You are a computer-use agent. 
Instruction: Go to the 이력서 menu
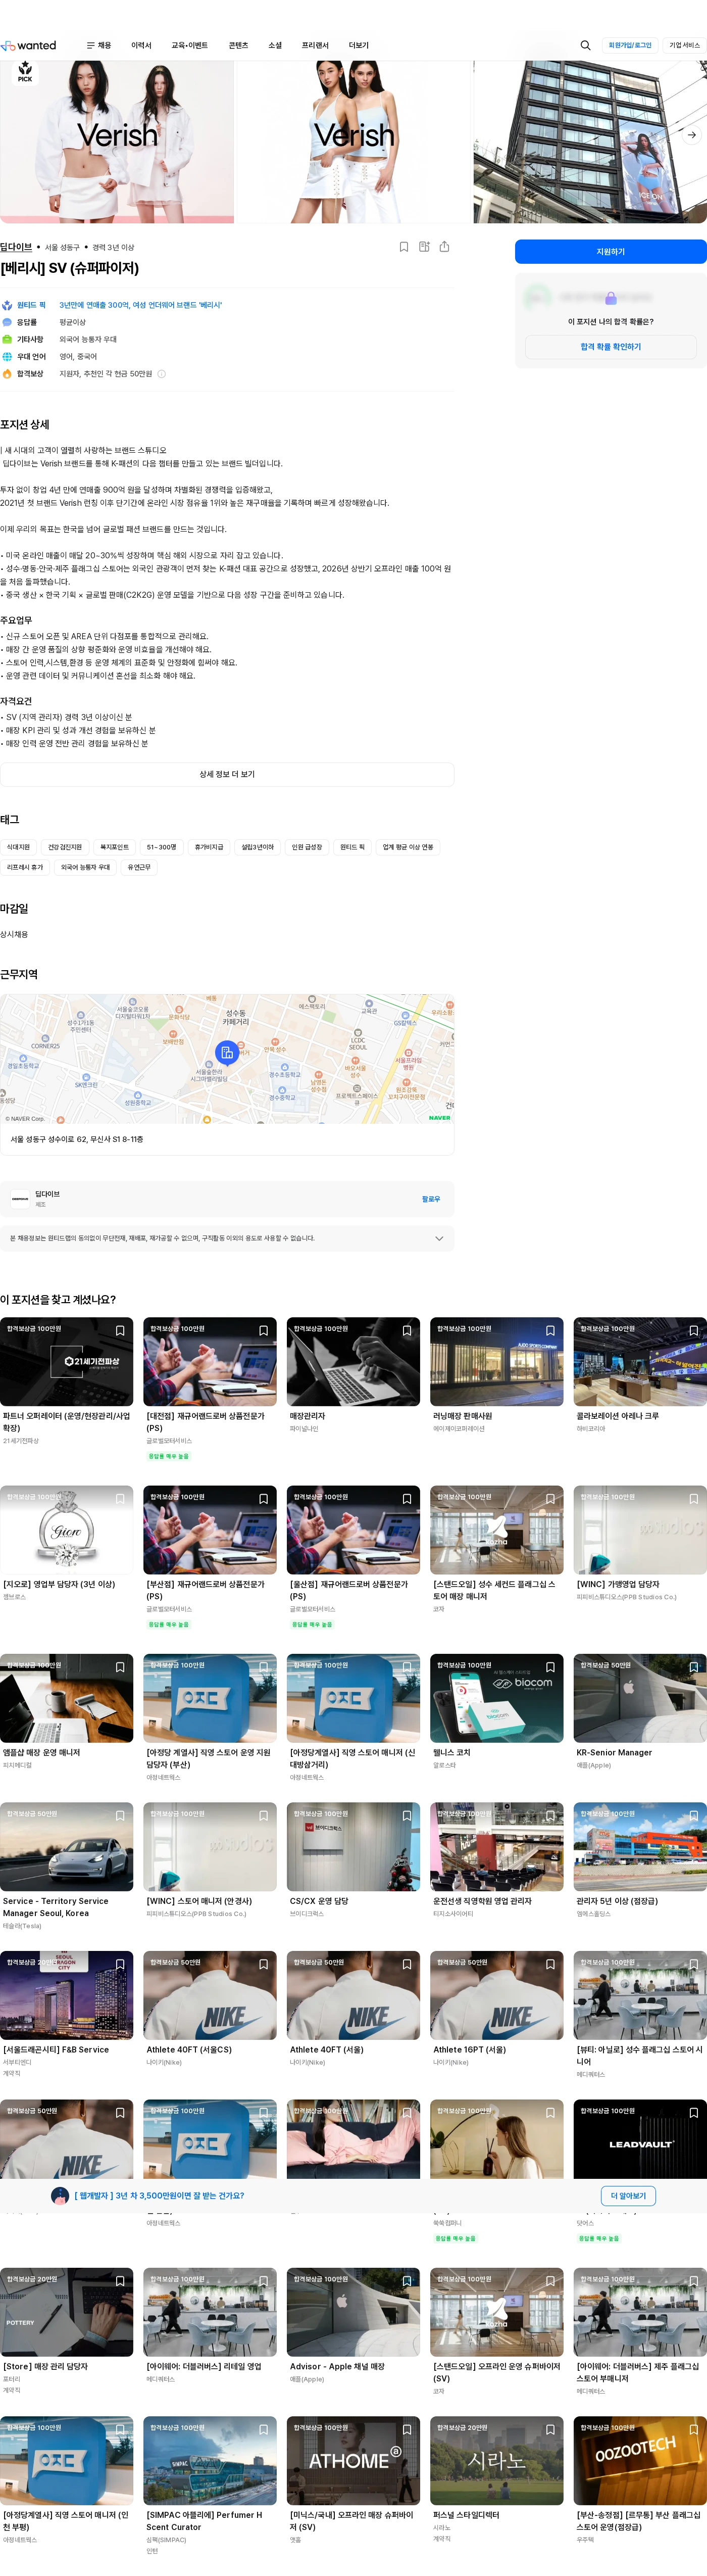[141, 45]
